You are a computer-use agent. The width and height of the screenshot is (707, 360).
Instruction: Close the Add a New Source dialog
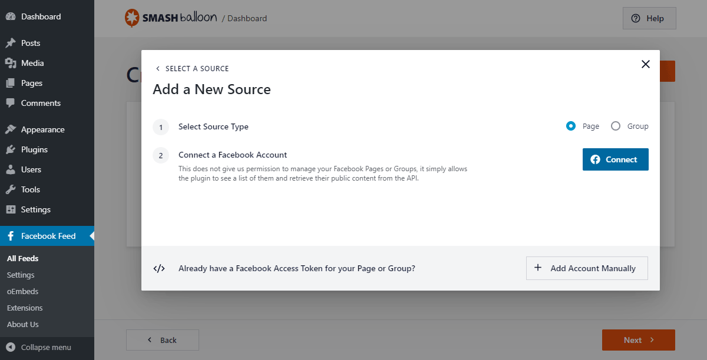coord(646,64)
